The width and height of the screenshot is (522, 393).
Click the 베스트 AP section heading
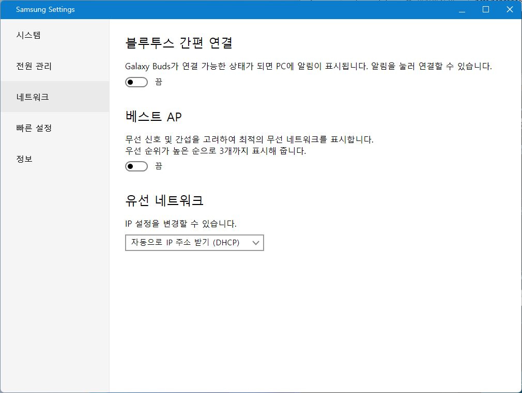(x=153, y=117)
